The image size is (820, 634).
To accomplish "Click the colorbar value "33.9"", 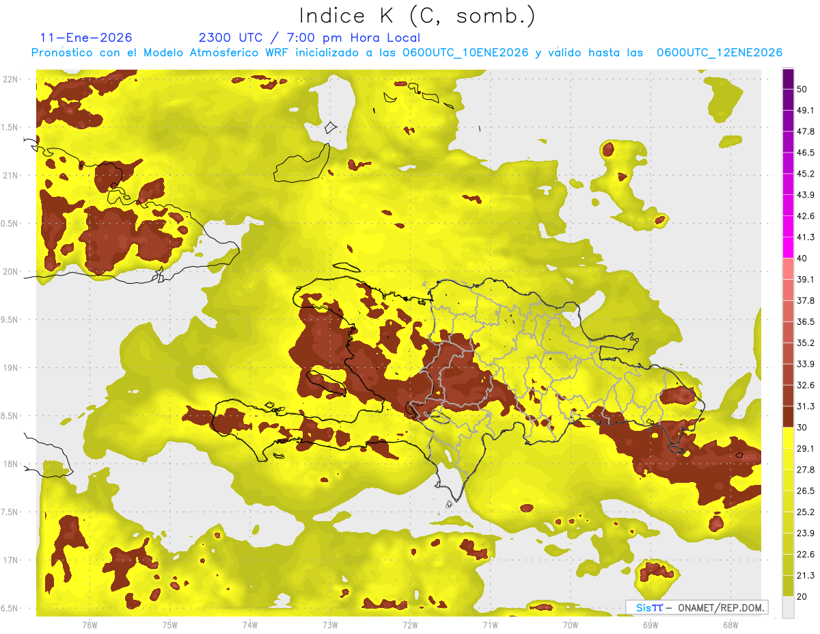I will click(806, 364).
